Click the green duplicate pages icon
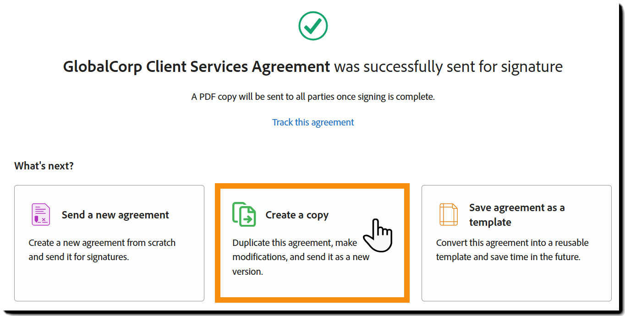 244,214
